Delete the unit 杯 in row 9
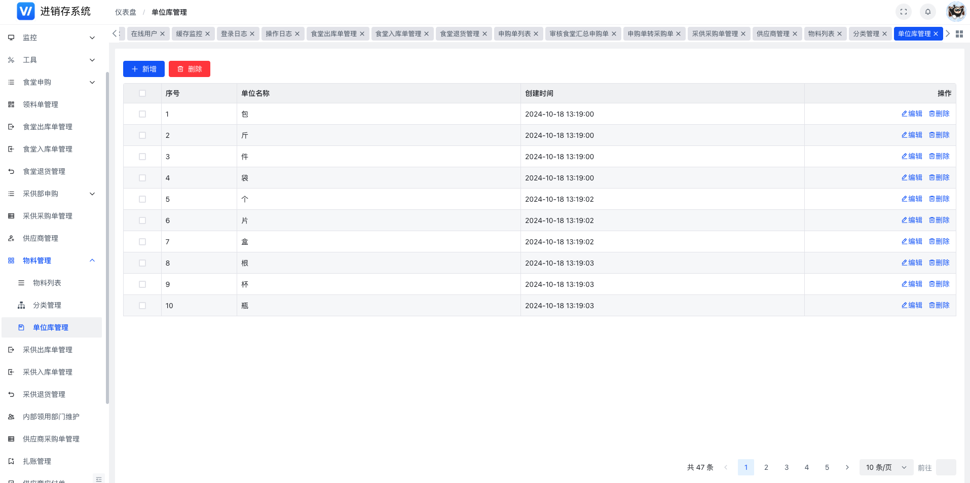The image size is (970, 483). 939,284
